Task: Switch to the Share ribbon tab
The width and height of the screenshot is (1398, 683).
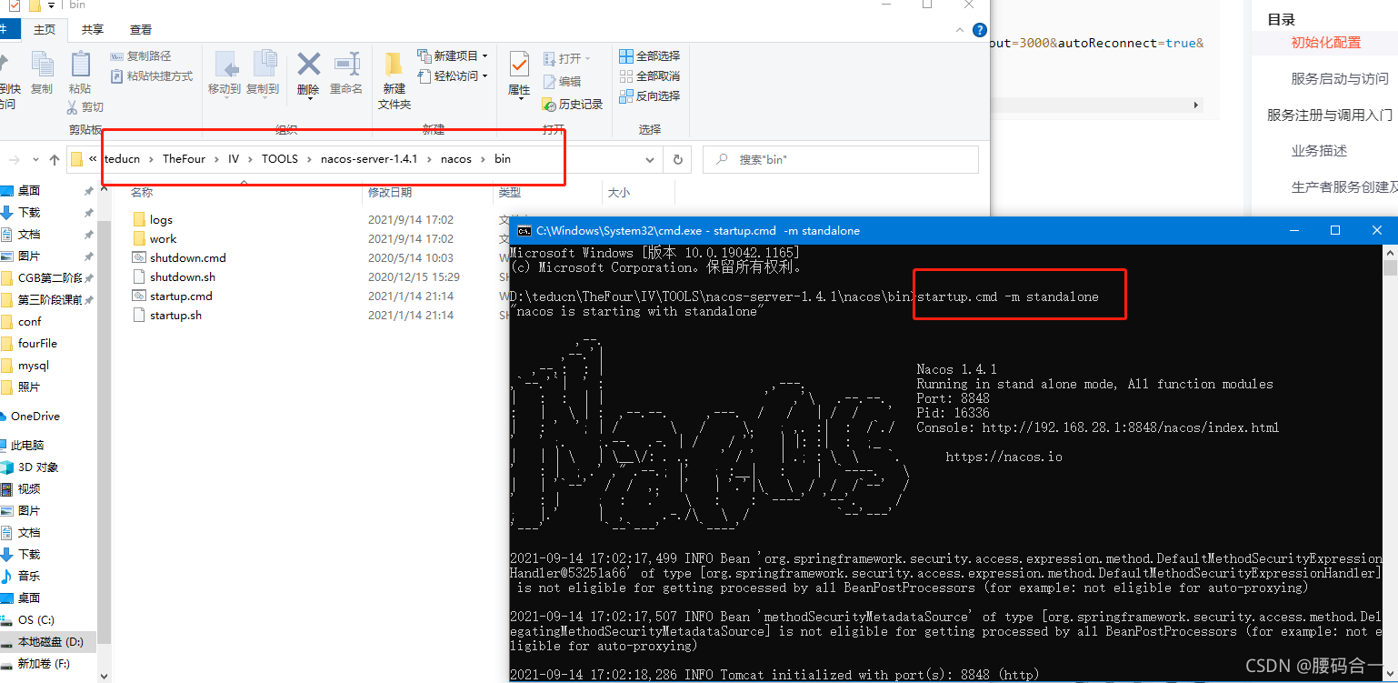Action: pos(93,30)
